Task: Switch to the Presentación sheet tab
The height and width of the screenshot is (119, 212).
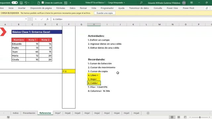Action: coord(29,113)
